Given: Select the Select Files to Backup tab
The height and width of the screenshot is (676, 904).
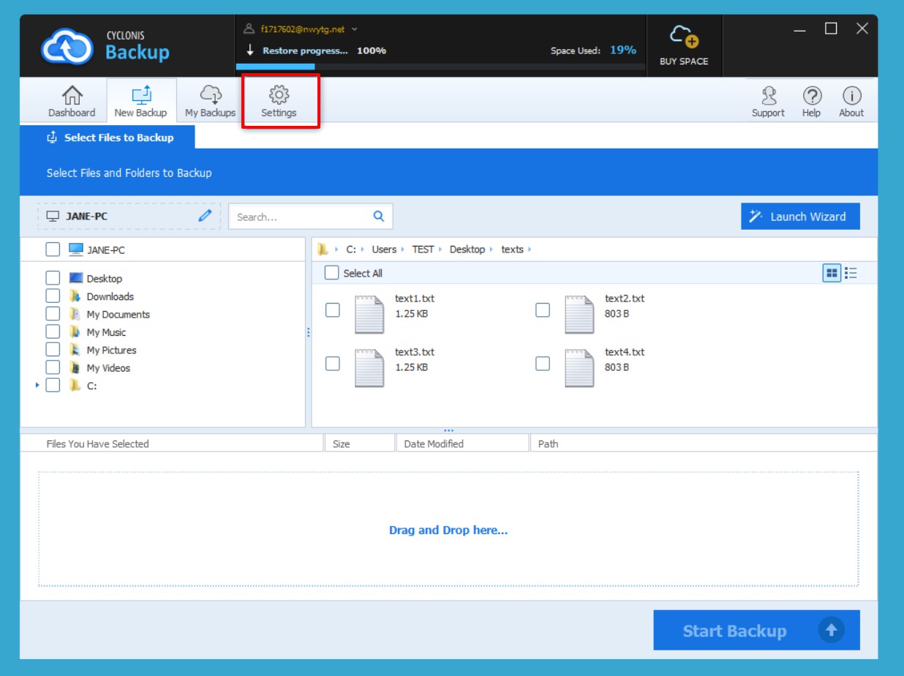Looking at the screenshot, I should (110, 138).
